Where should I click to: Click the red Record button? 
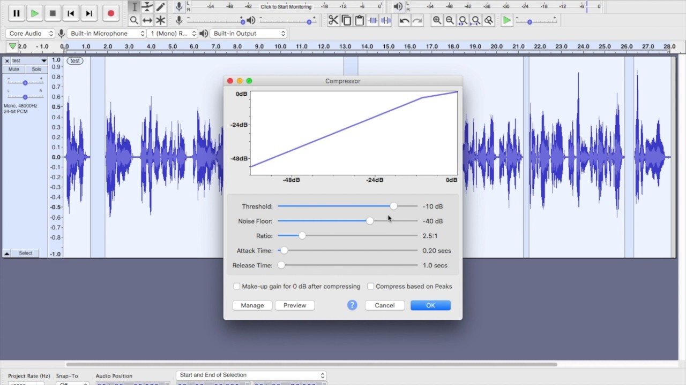pos(111,13)
